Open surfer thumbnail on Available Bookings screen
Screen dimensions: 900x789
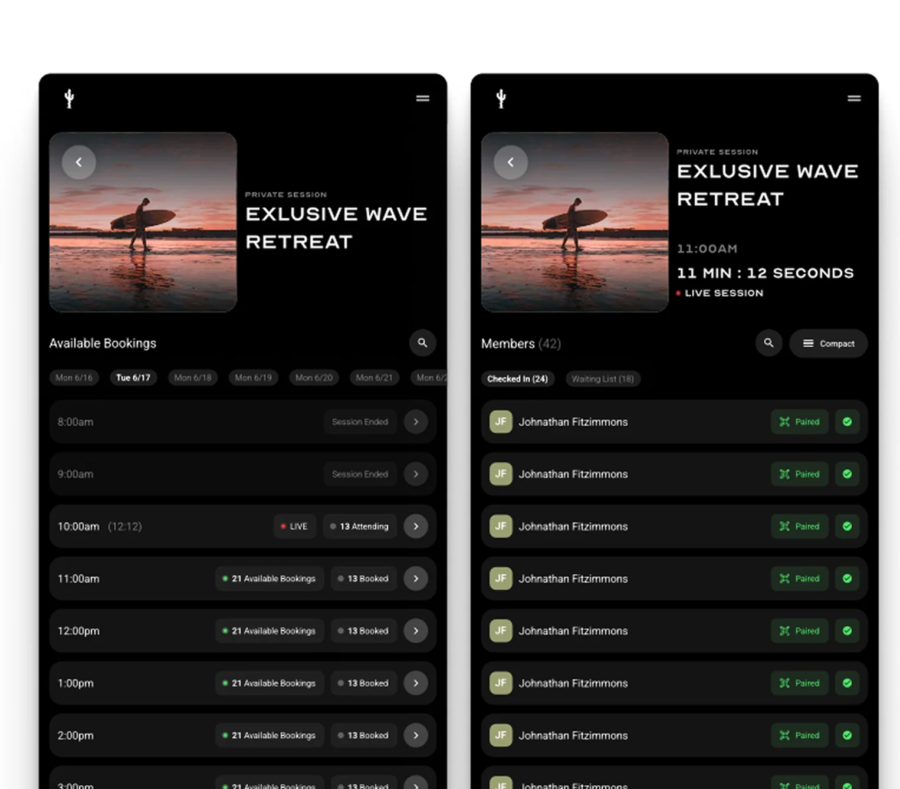(x=143, y=222)
